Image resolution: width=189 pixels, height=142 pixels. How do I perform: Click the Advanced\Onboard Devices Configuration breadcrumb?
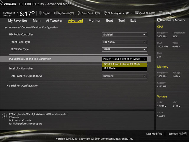(x=33, y=28)
